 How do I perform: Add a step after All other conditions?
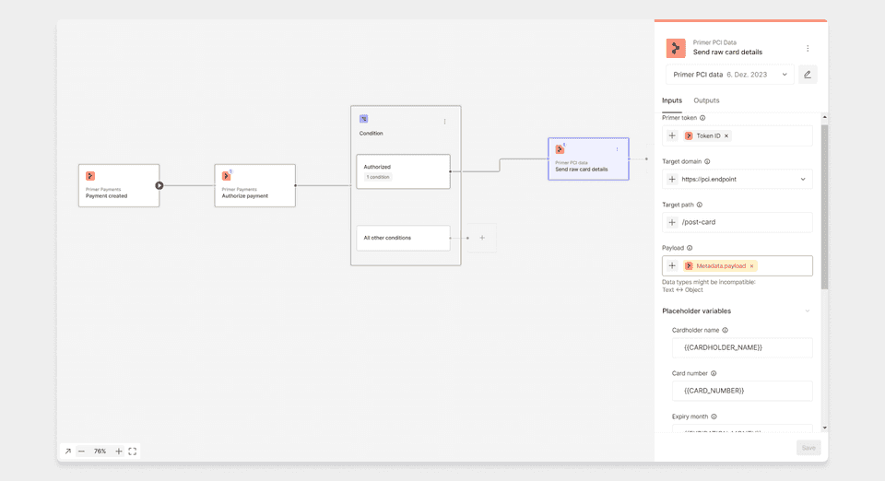482,238
